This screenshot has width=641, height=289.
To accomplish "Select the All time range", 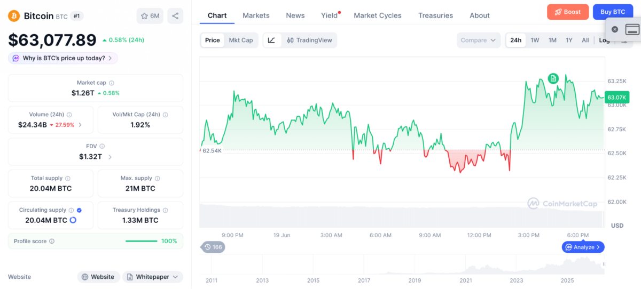I will (x=585, y=40).
